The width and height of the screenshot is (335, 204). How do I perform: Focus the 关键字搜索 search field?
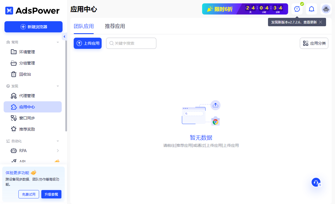pyautogui.click(x=134, y=43)
